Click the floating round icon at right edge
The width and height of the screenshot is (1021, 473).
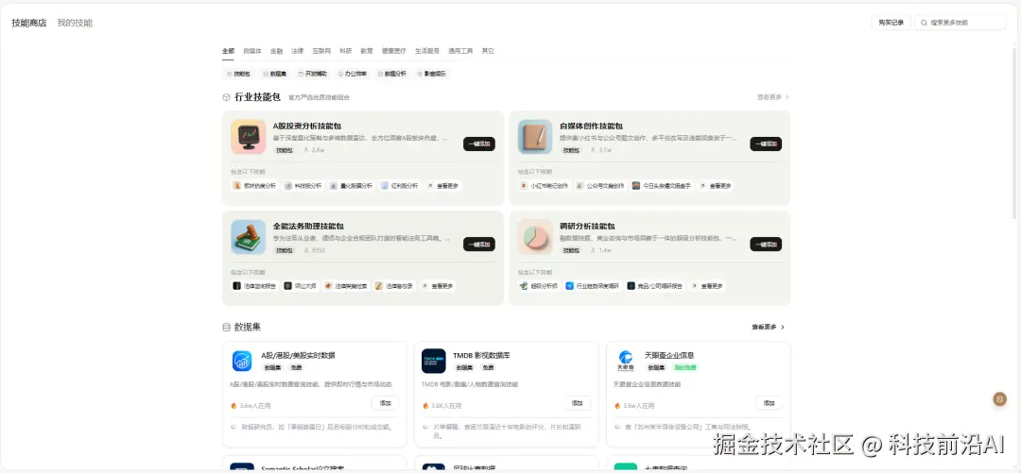pyautogui.click(x=999, y=398)
